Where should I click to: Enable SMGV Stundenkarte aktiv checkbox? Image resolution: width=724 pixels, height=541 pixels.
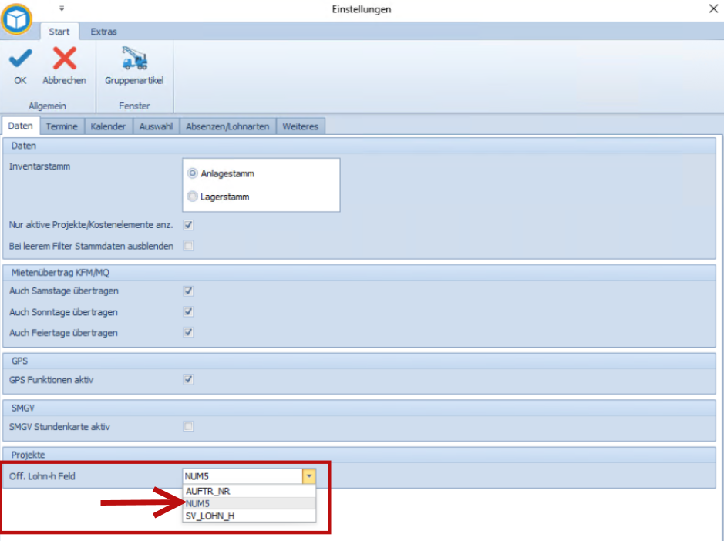[x=188, y=426]
